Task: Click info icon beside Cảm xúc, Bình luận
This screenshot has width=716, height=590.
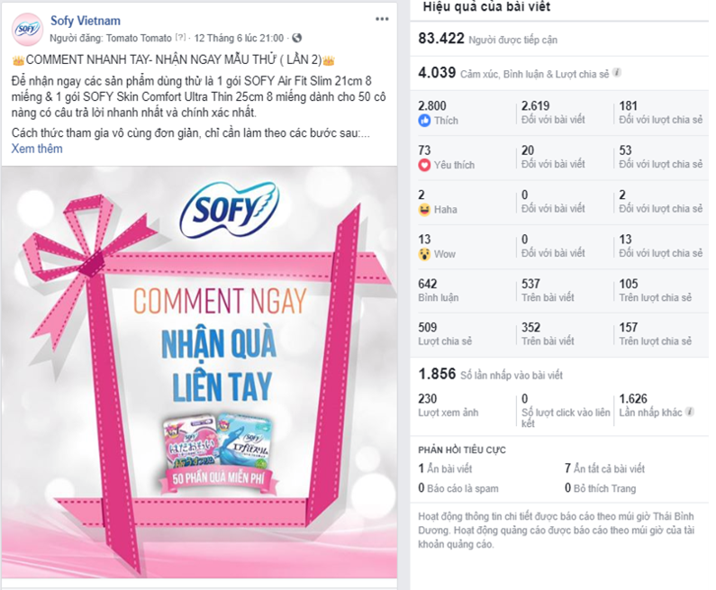Action: [x=616, y=73]
